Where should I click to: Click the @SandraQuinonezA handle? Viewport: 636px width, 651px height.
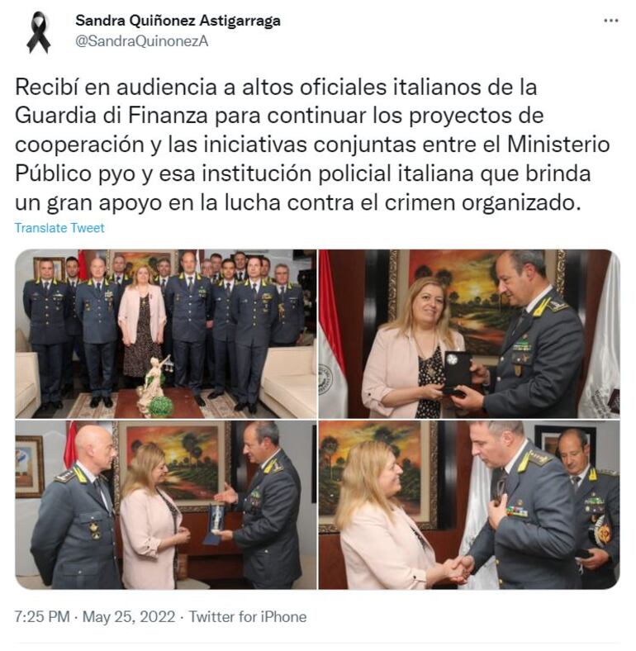coord(141,41)
